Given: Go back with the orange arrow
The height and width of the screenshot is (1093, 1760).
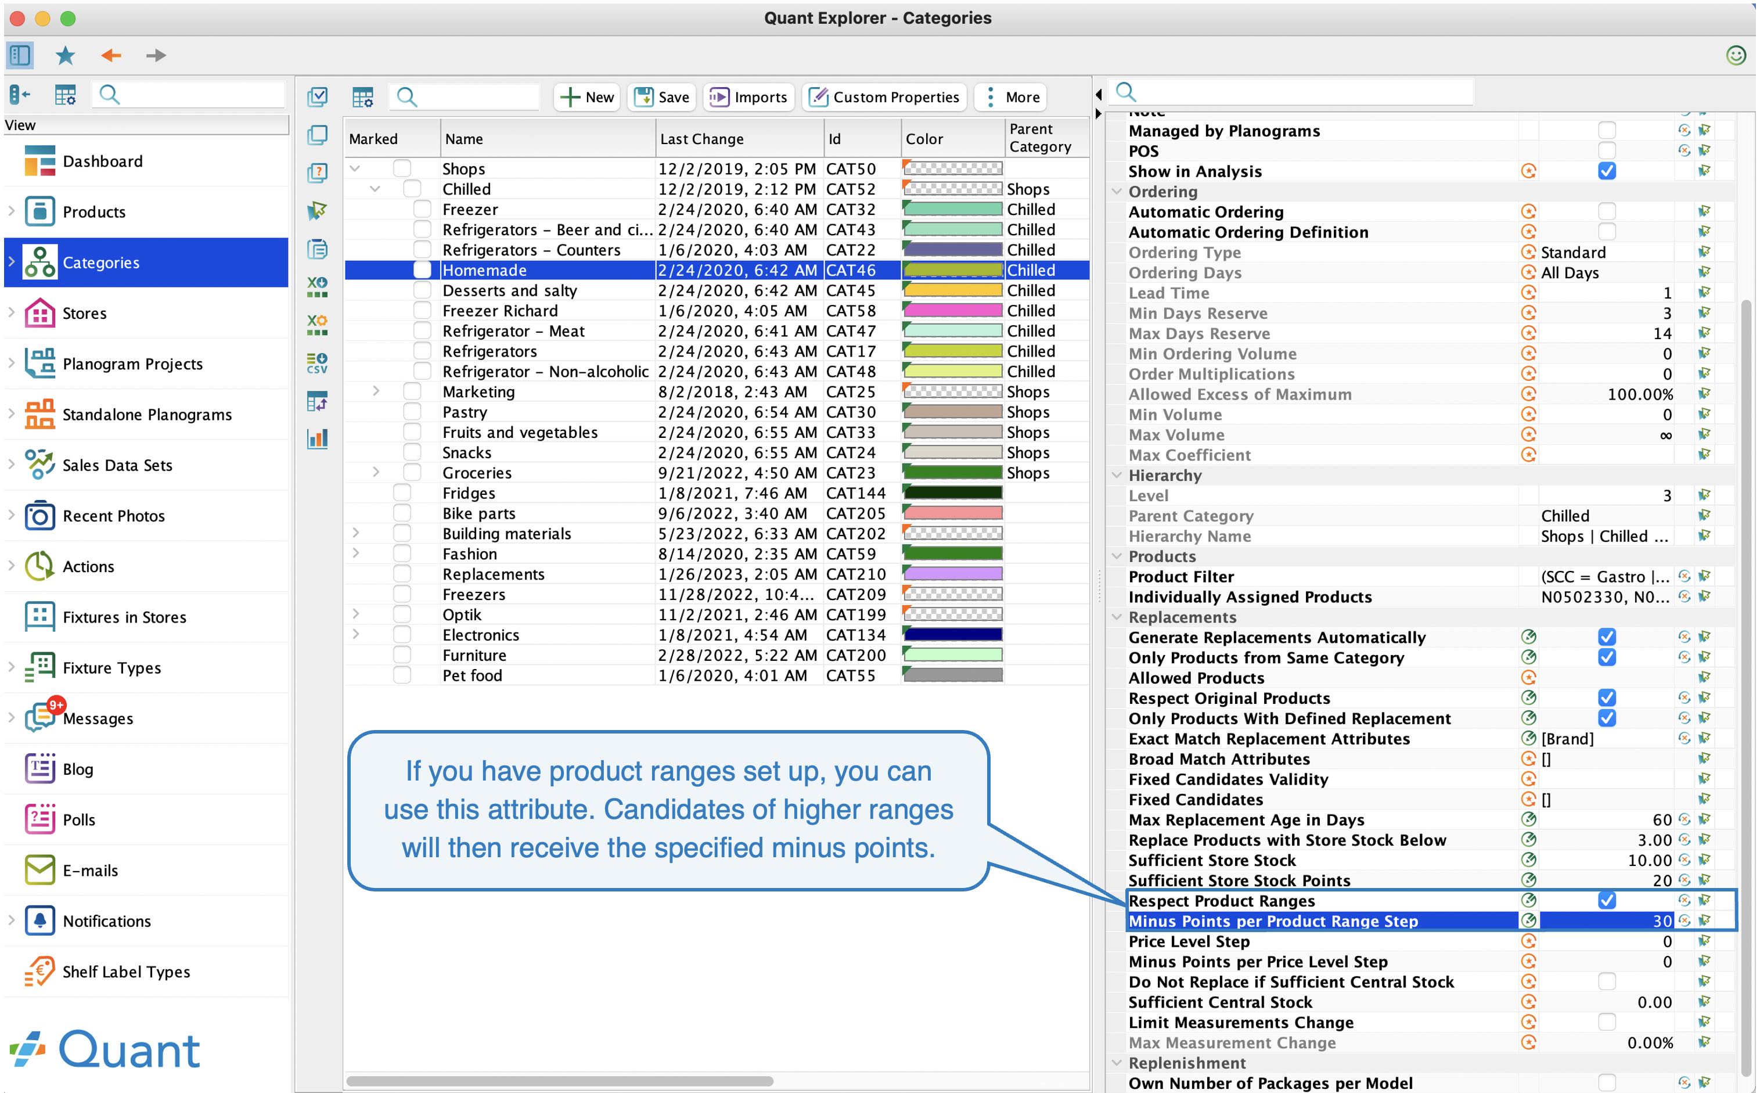Looking at the screenshot, I should pos(110,55).
